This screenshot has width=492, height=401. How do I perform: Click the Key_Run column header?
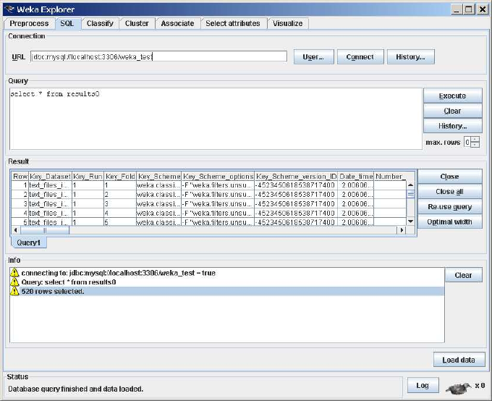(88, 177)
